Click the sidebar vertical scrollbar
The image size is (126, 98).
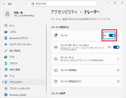point(46,59)
